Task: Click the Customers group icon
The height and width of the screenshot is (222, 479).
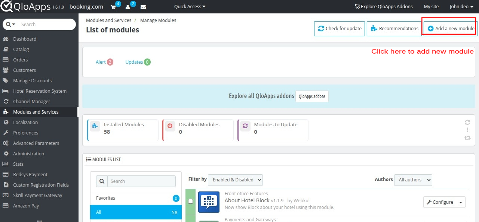Action: (6, 70)
